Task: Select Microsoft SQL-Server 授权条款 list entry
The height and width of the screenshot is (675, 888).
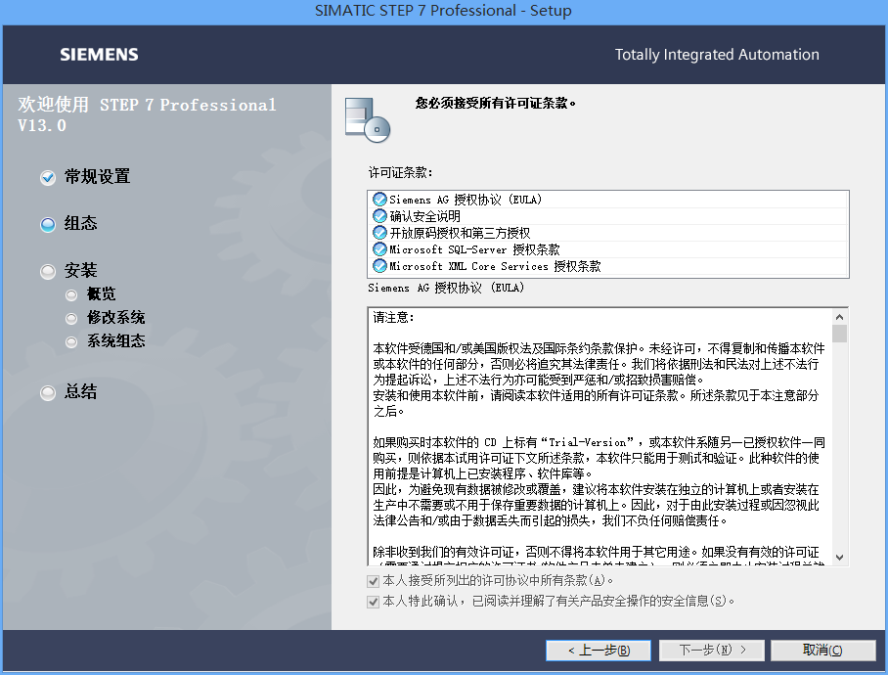Action: 607,249
